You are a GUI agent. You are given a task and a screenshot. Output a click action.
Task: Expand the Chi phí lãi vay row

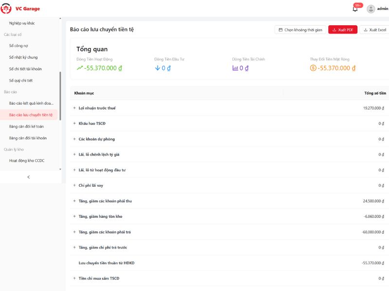pos(74,185)
